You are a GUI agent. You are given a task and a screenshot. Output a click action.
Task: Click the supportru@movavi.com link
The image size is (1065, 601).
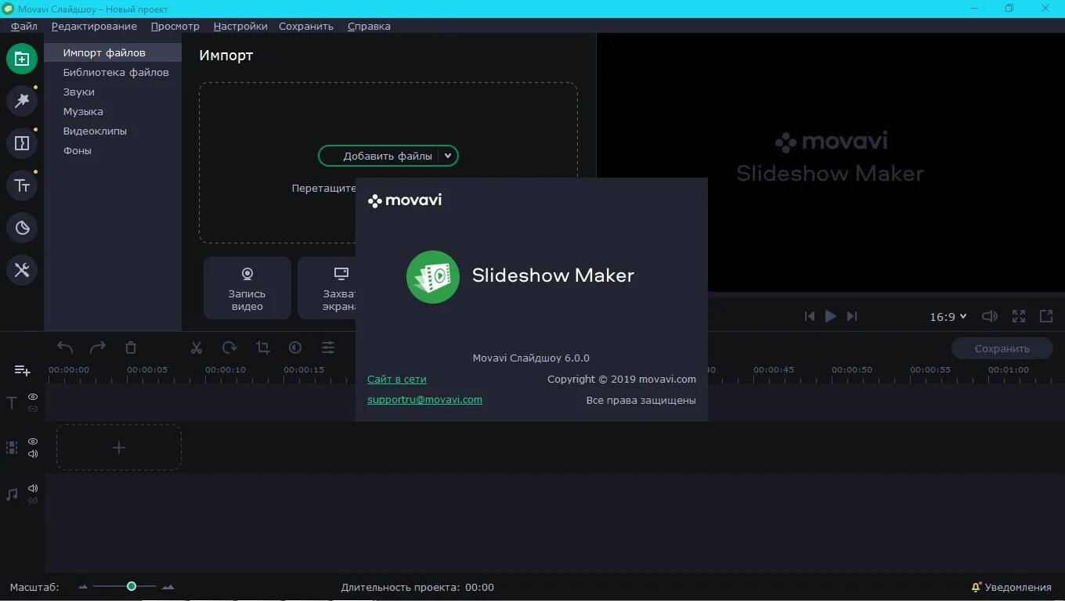(x=424, y=399)
